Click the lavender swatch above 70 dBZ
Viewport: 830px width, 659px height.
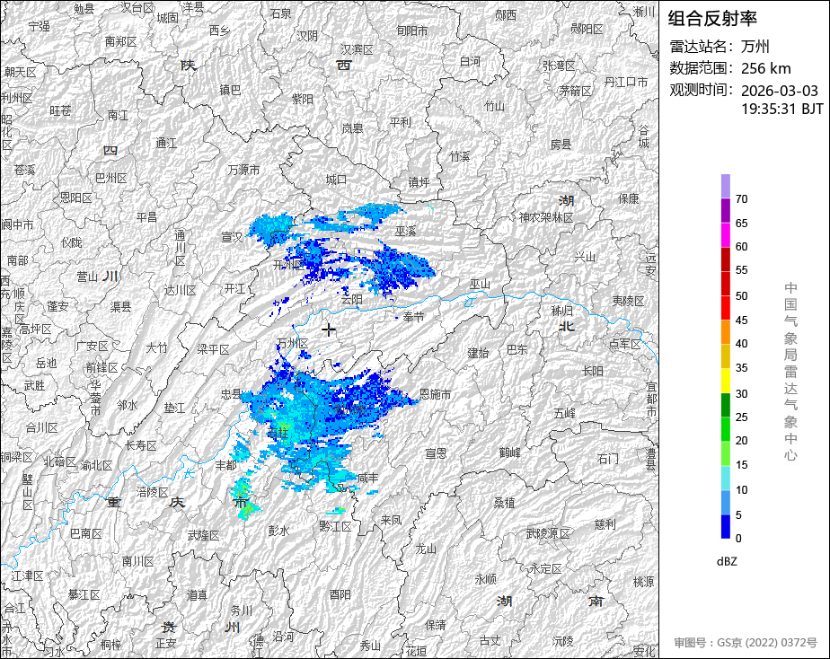point(725,186)
